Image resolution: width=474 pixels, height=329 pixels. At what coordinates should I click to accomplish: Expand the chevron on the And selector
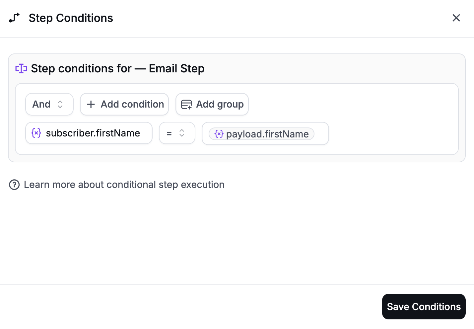pos(60,104)
